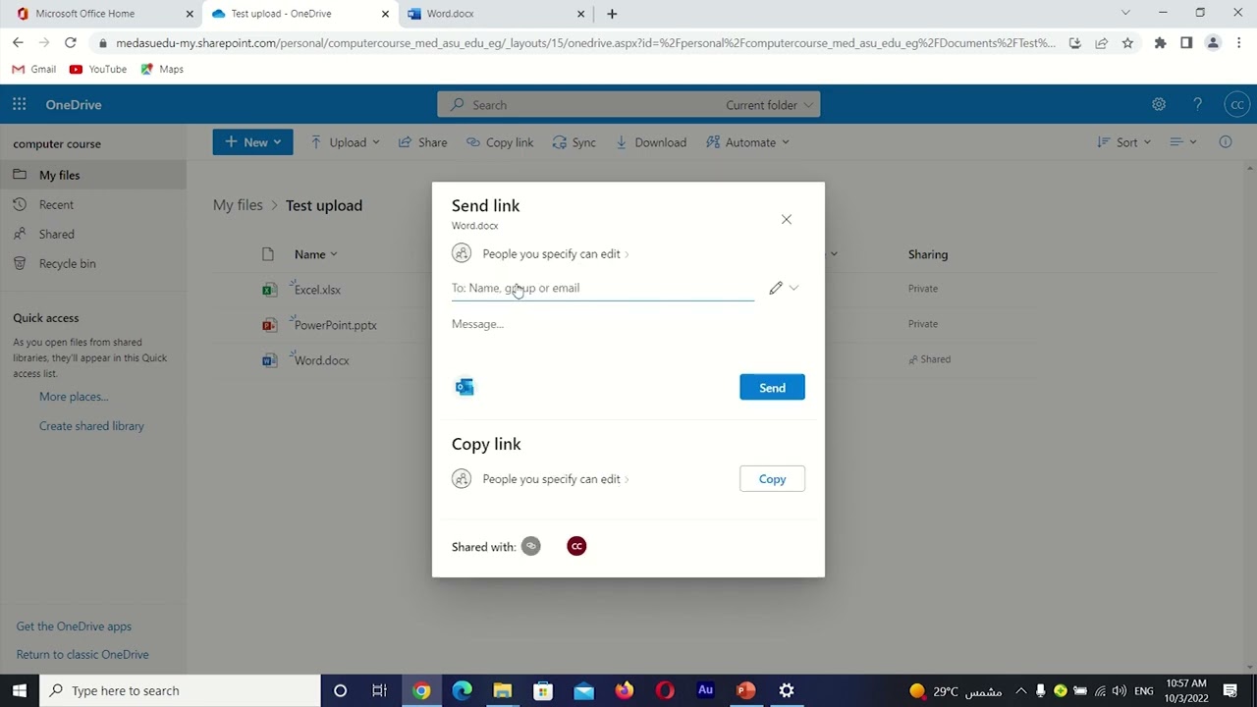Click the CC avatar in Shared with
Viewport: 1257px width, 707px height.
tap(576, 546)
